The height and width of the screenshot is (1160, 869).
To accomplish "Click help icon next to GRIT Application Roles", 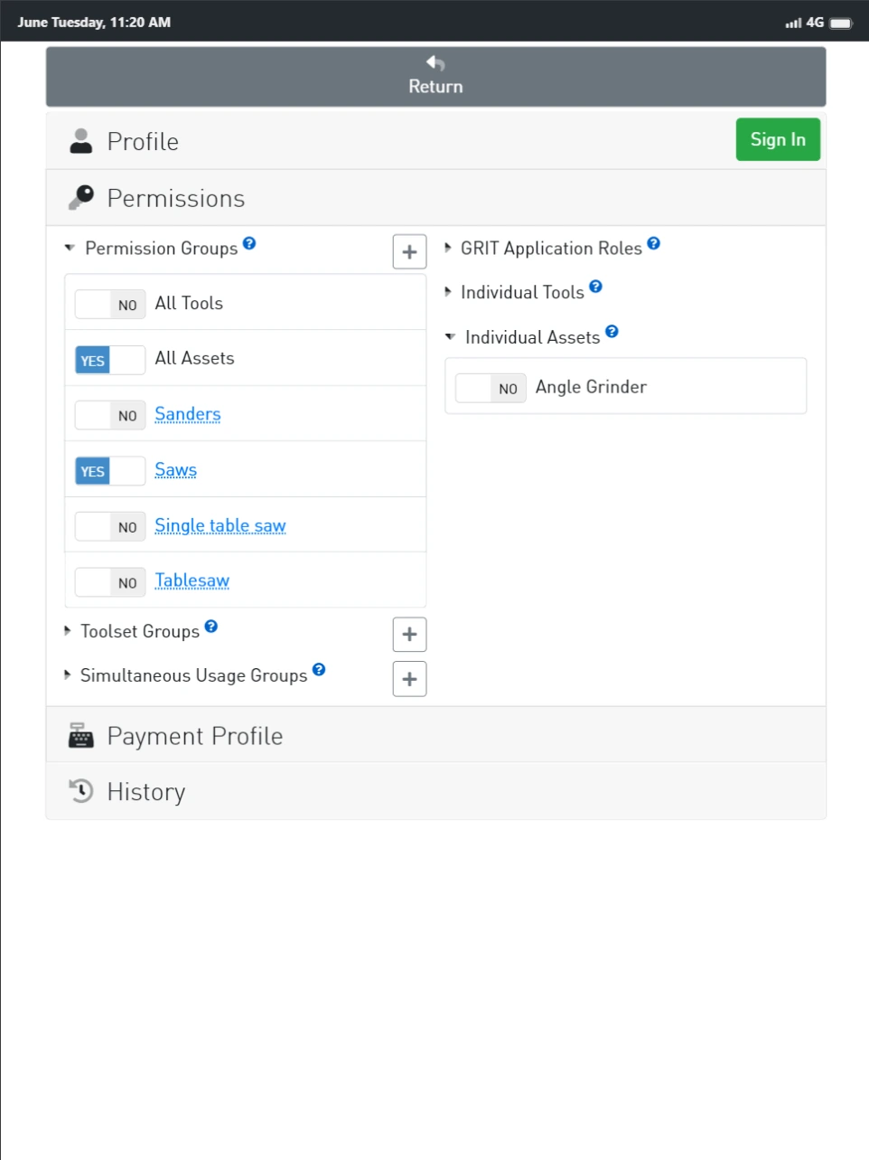I will 654,243.
